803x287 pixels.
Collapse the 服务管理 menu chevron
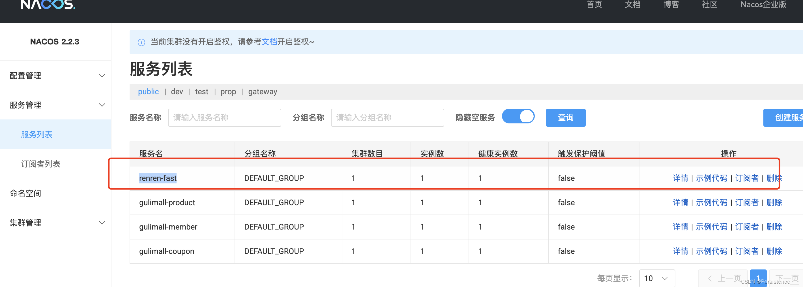(x=102, y=105)
